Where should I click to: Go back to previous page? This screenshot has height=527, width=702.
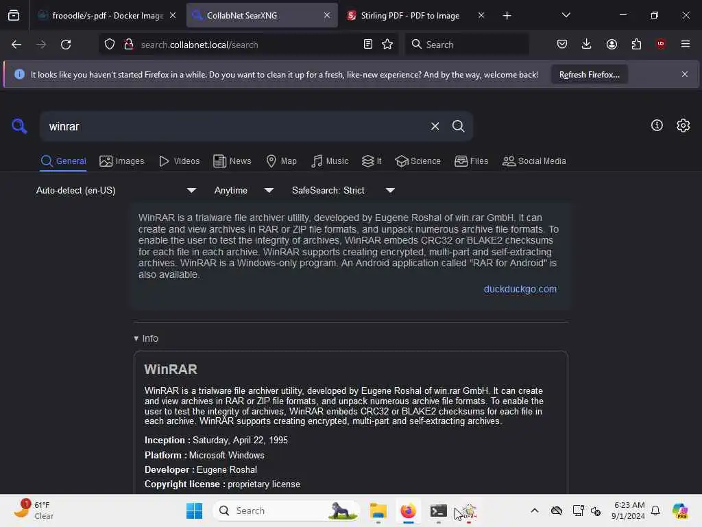point(16,45)
